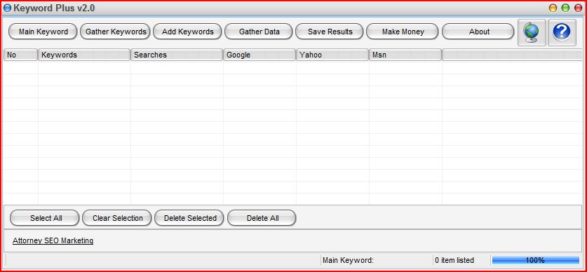587x272 pixels.
Task: Click Clear Selection button
Action: [x=117, y=218]
